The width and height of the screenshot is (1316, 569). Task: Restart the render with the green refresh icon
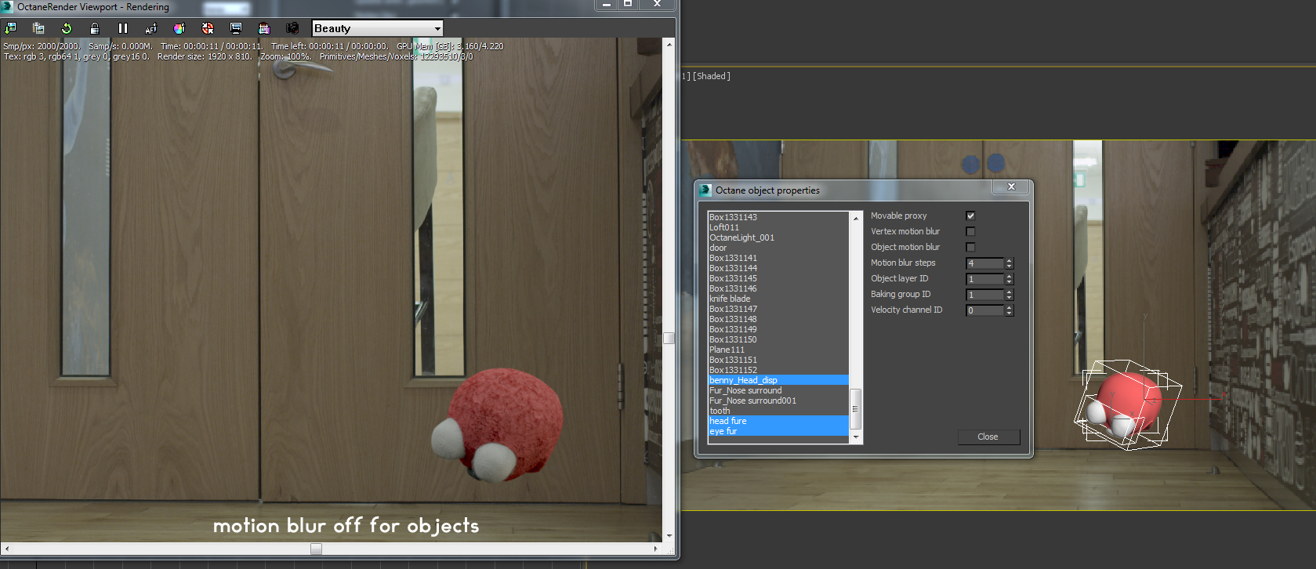[67, 28]
